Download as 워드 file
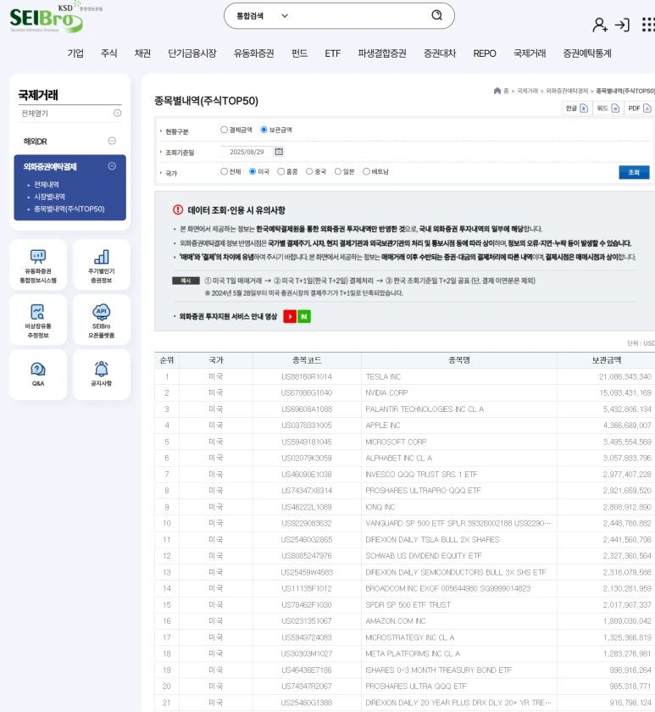655x712 pixels. (608, 108)
